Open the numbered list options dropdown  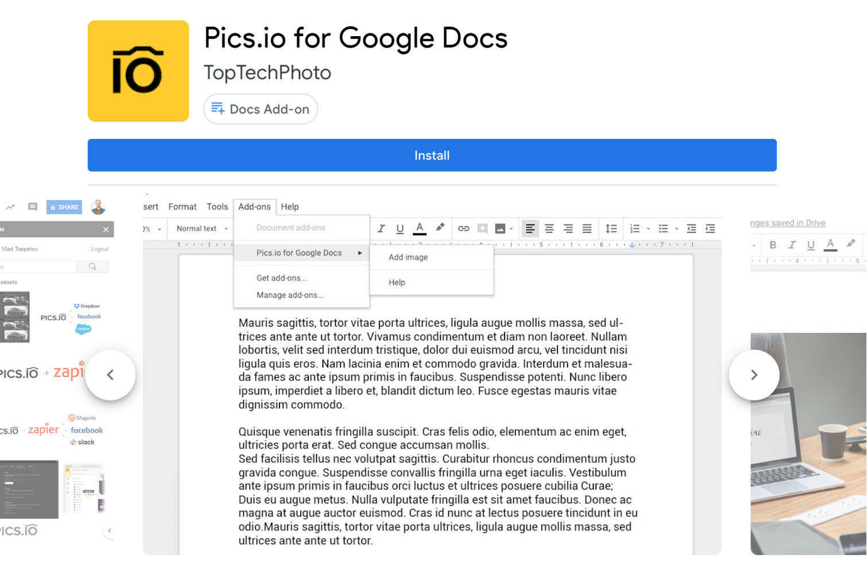[x=649, y=228]
